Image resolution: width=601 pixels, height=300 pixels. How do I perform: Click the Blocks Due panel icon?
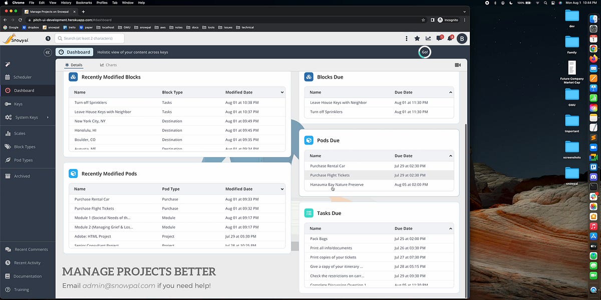tap(309, 77)
